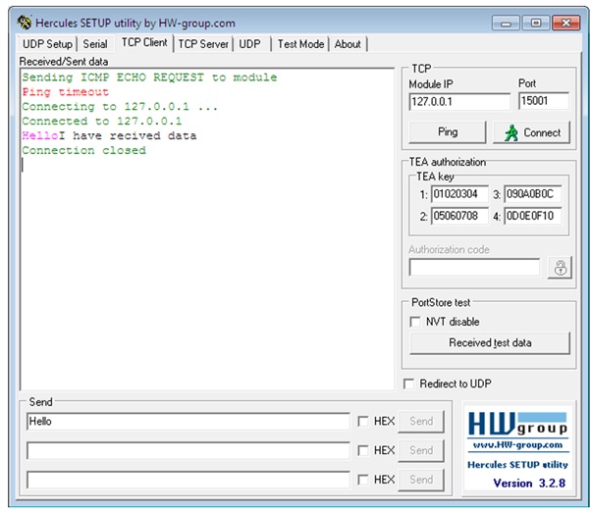Click TEA key 4 field 0D0E0F10
591x511 pixels.
[532, 216]
